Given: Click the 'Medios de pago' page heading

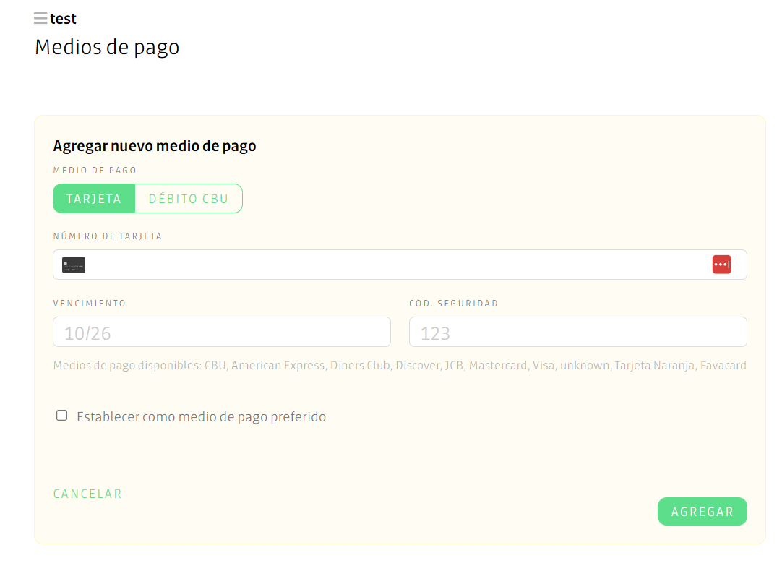Looking at the screenshot, I should tap(106, 47).
